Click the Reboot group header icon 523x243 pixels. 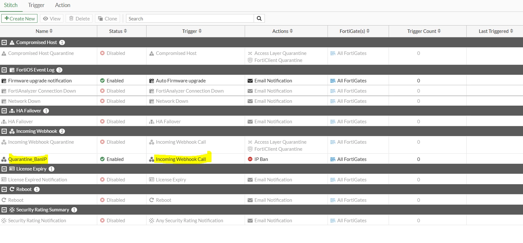coord(12,189)
